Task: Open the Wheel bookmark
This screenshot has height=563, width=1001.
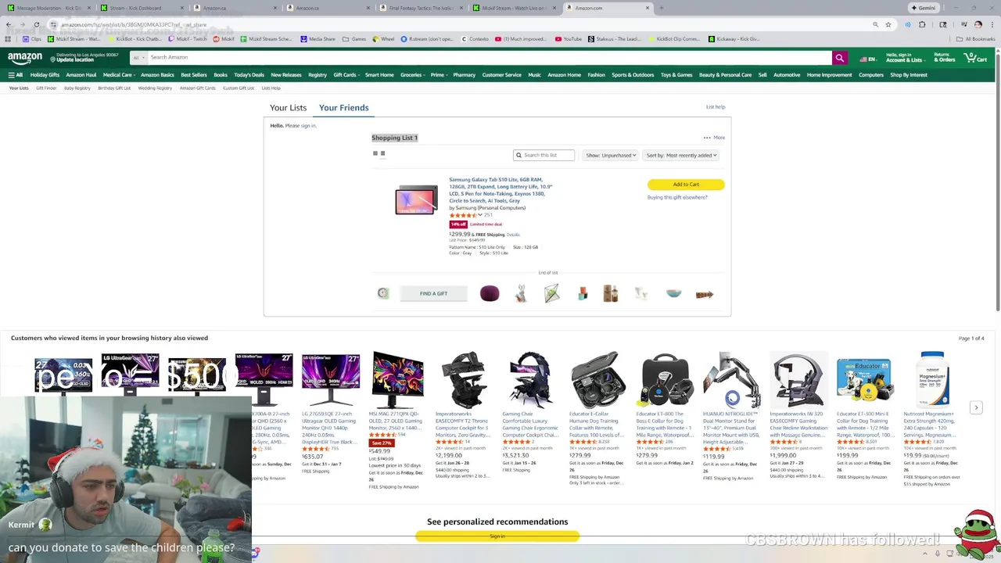Action: point(384,39)
